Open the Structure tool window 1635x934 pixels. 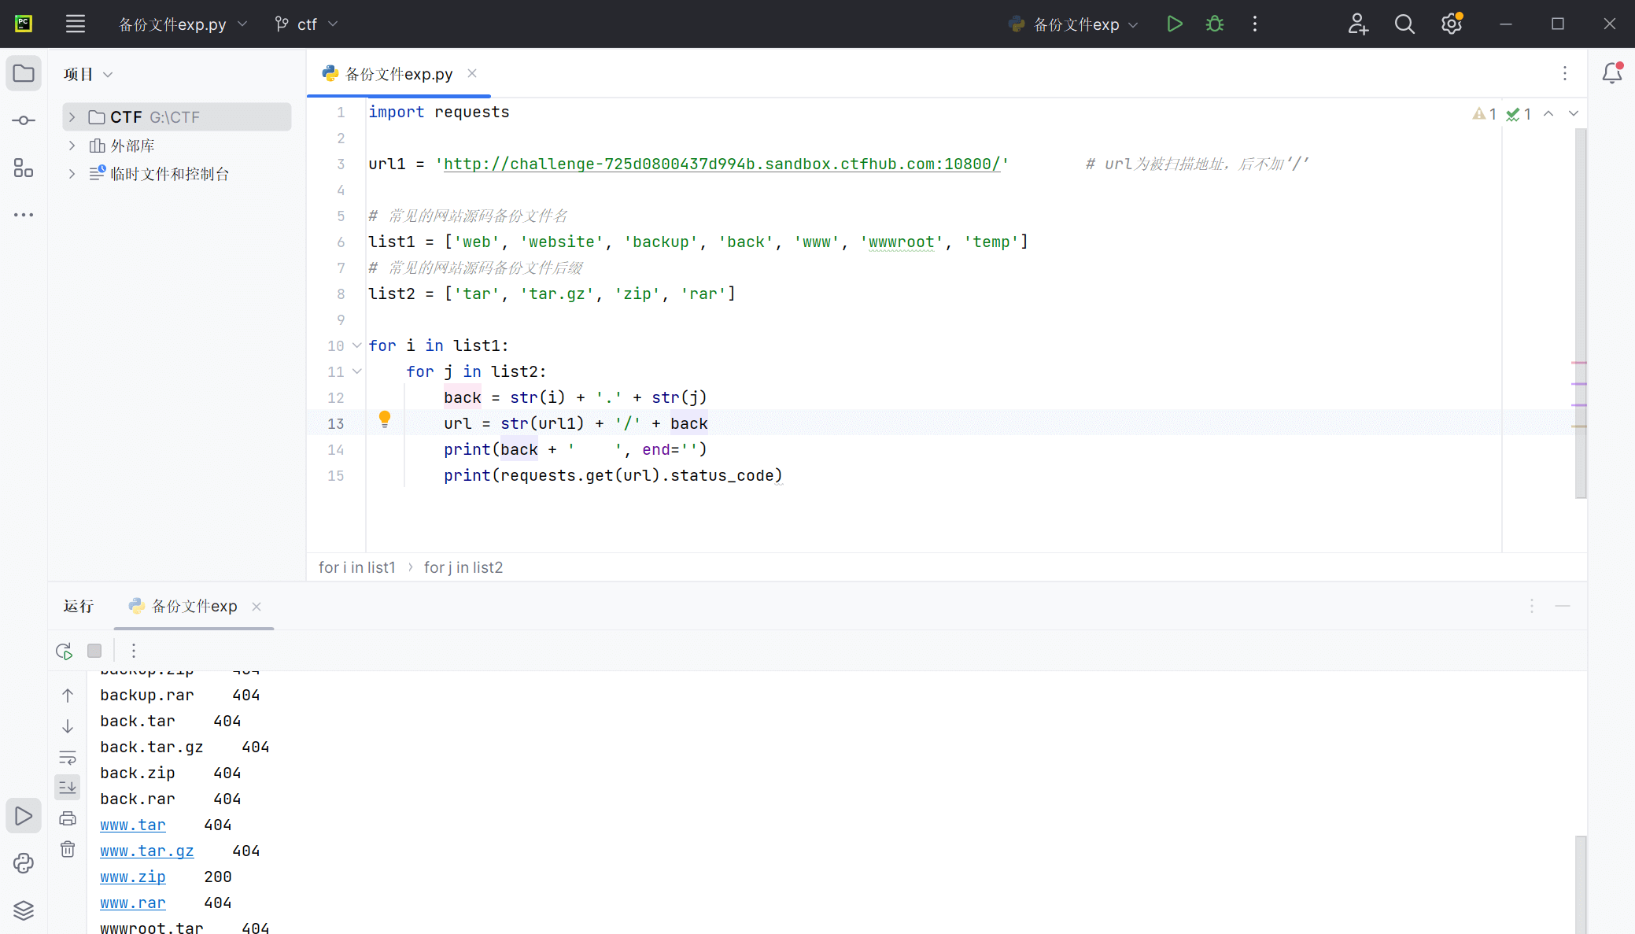coord(24,168)
